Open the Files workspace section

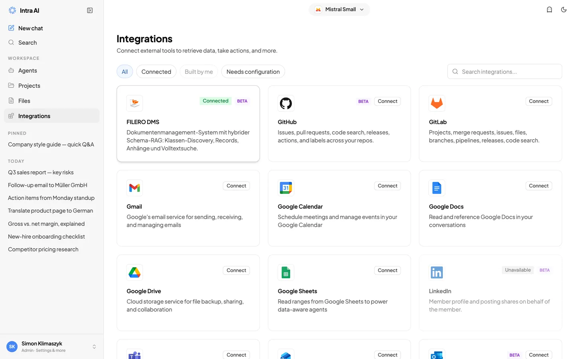tap(52, 101)
